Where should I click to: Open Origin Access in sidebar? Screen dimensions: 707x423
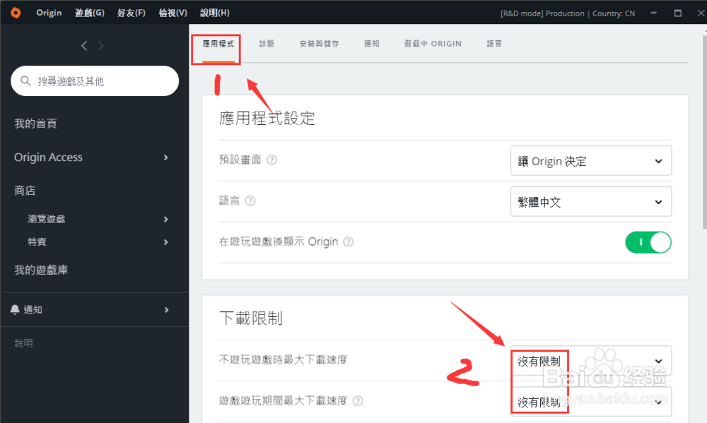48,157
